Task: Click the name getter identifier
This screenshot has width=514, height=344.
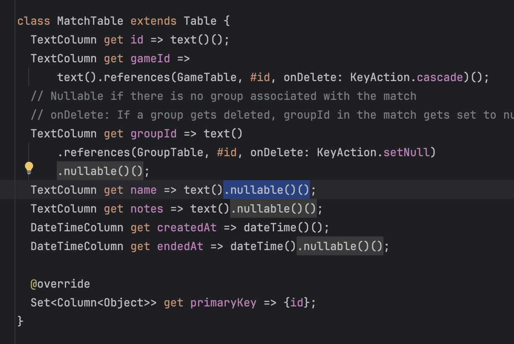Action: 143,190
